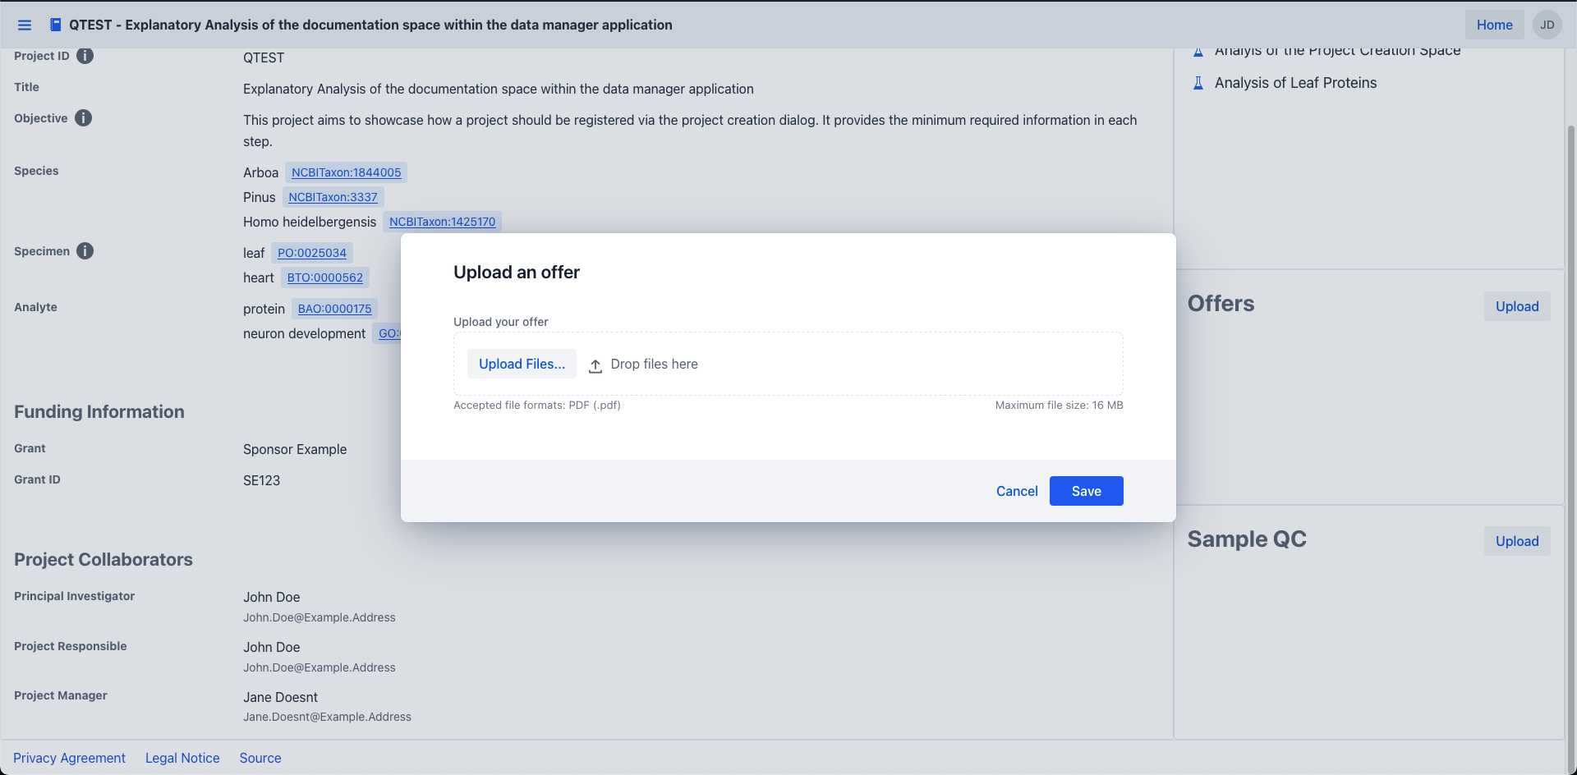This screenshot has height=775, width=1577.
Task: Save the uploaded offer
Action: coord(1086,491)
